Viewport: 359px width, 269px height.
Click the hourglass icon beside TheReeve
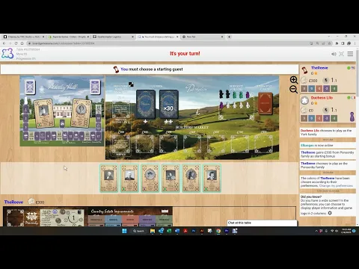[304, 70]
